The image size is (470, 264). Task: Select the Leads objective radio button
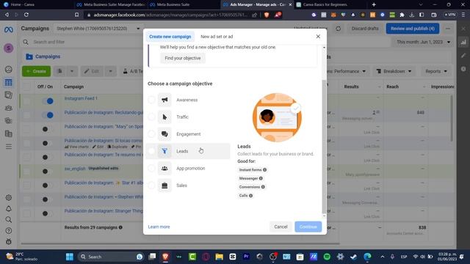(152, 151)
